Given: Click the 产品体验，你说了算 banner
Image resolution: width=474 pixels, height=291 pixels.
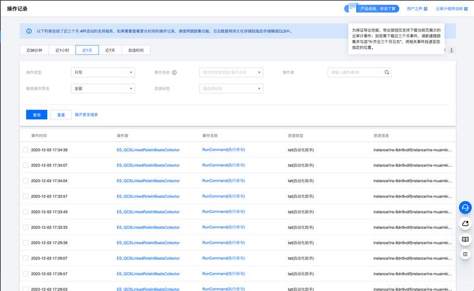Looking at the screenshot, I should 371,9.
